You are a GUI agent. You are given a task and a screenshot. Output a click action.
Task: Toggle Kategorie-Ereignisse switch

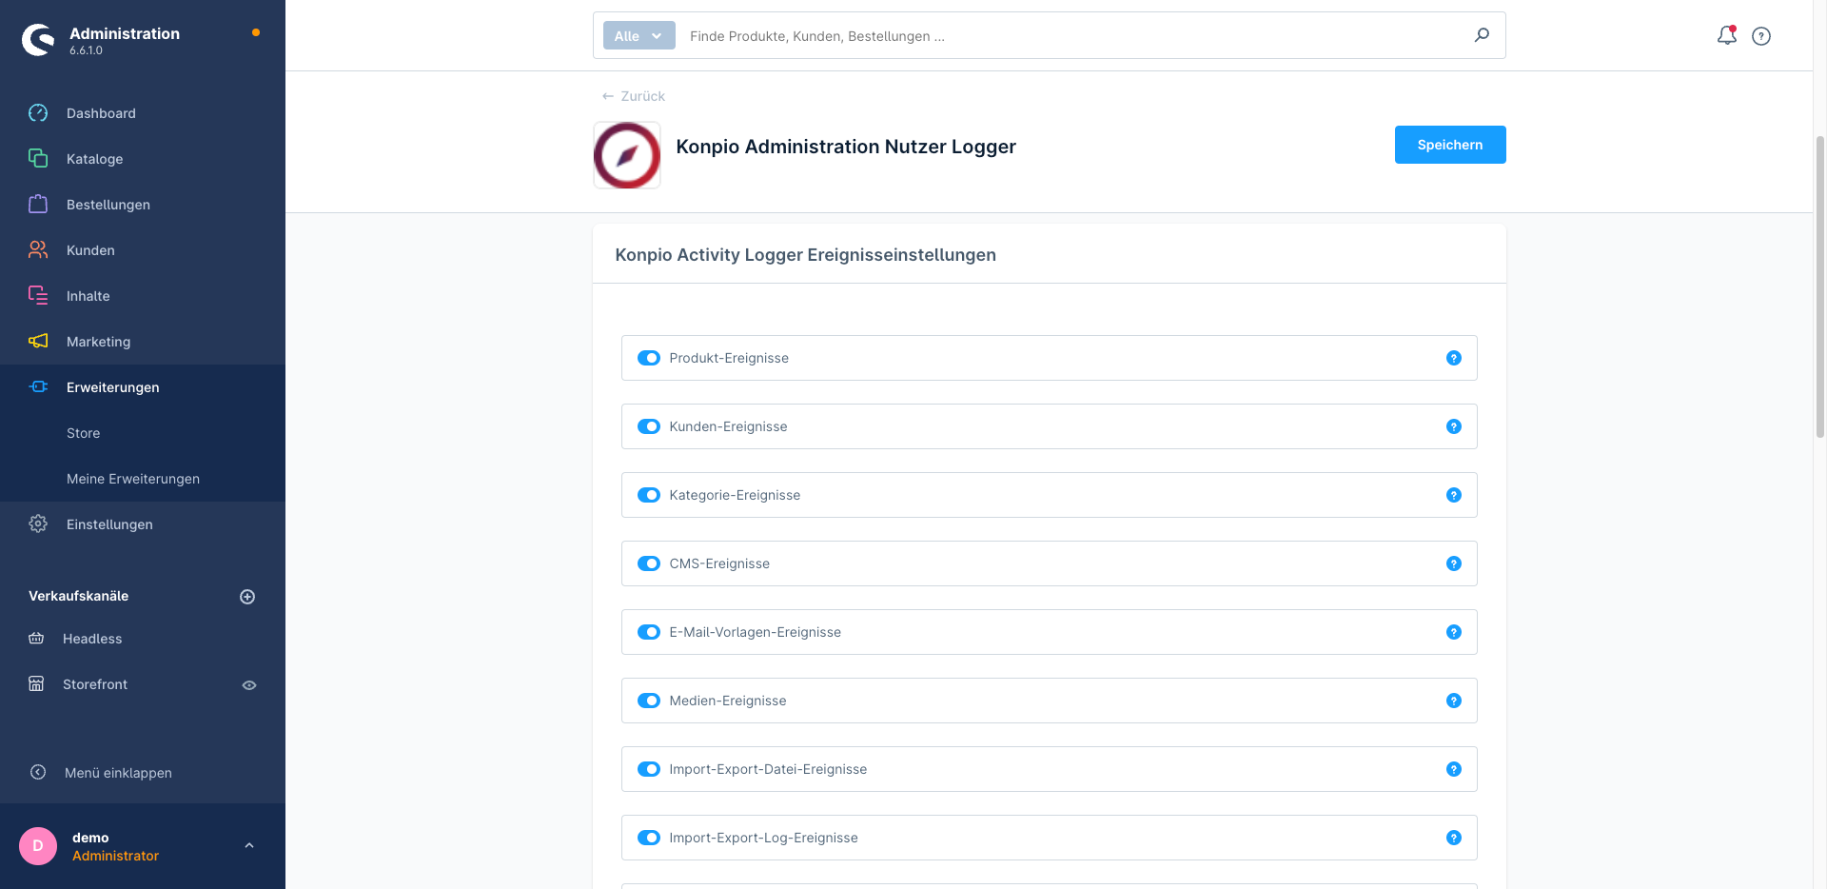(x=649, y=495)
